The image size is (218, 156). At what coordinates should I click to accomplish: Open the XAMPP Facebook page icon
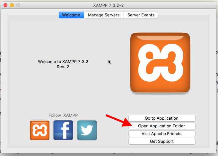point(63,130)
